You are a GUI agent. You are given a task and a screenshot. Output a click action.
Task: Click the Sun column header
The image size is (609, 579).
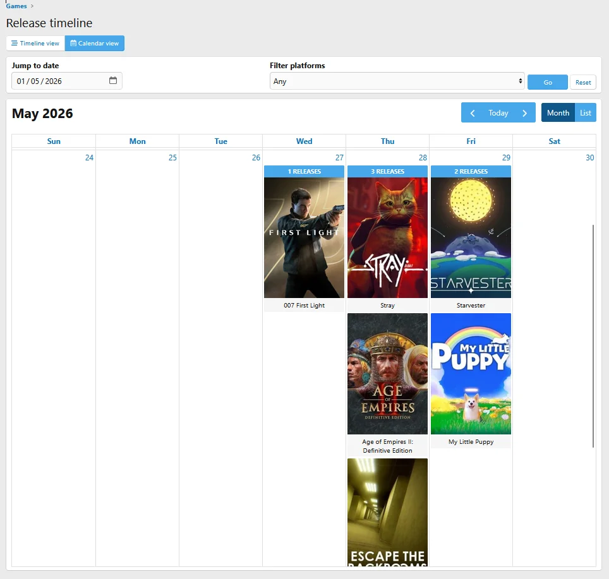[x=54, y=141]
